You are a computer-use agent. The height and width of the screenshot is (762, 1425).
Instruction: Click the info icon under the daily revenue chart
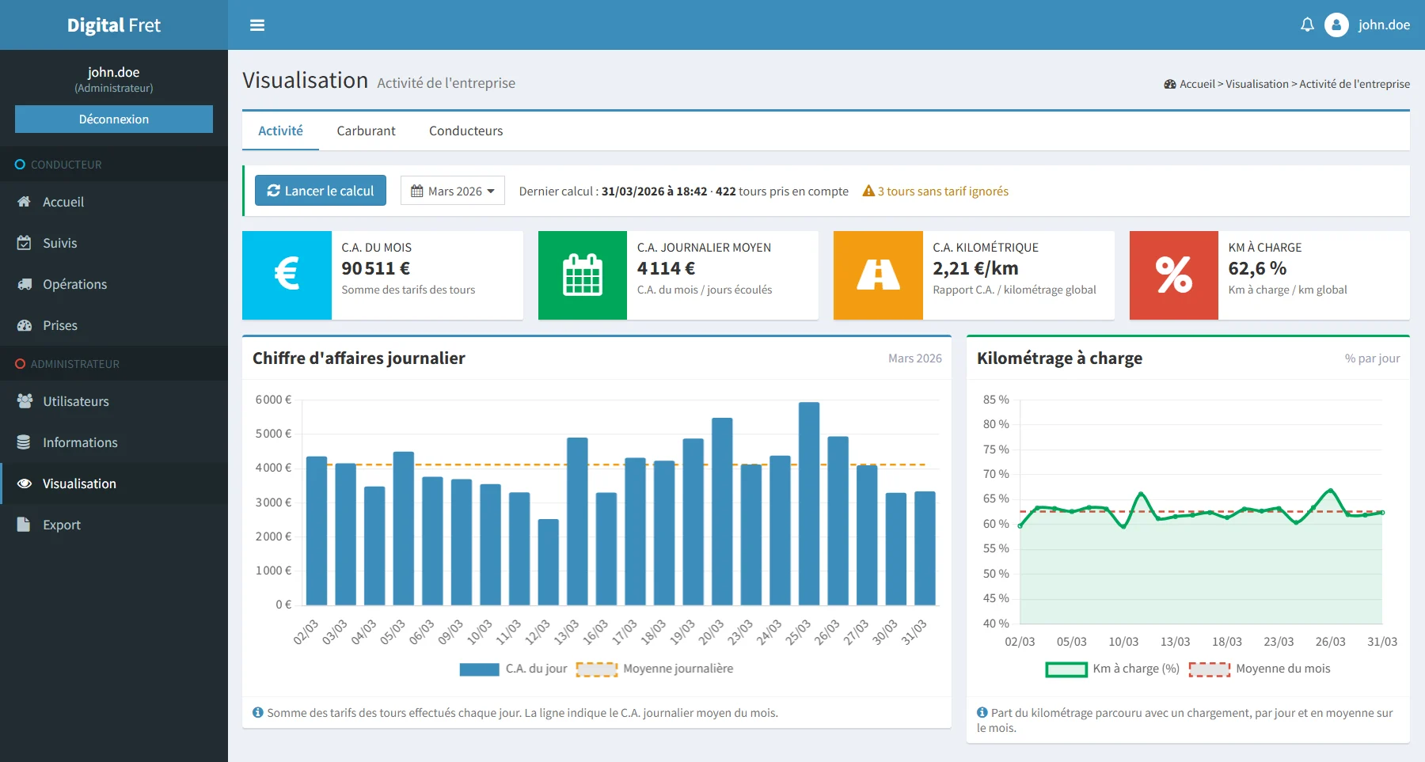tap(257, 712)
